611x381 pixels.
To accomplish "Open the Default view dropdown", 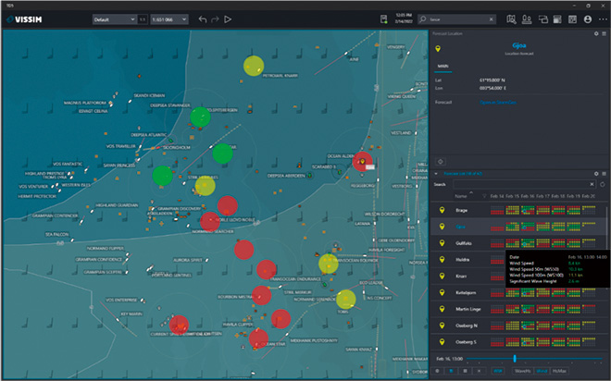I will [x=114, y=19].
